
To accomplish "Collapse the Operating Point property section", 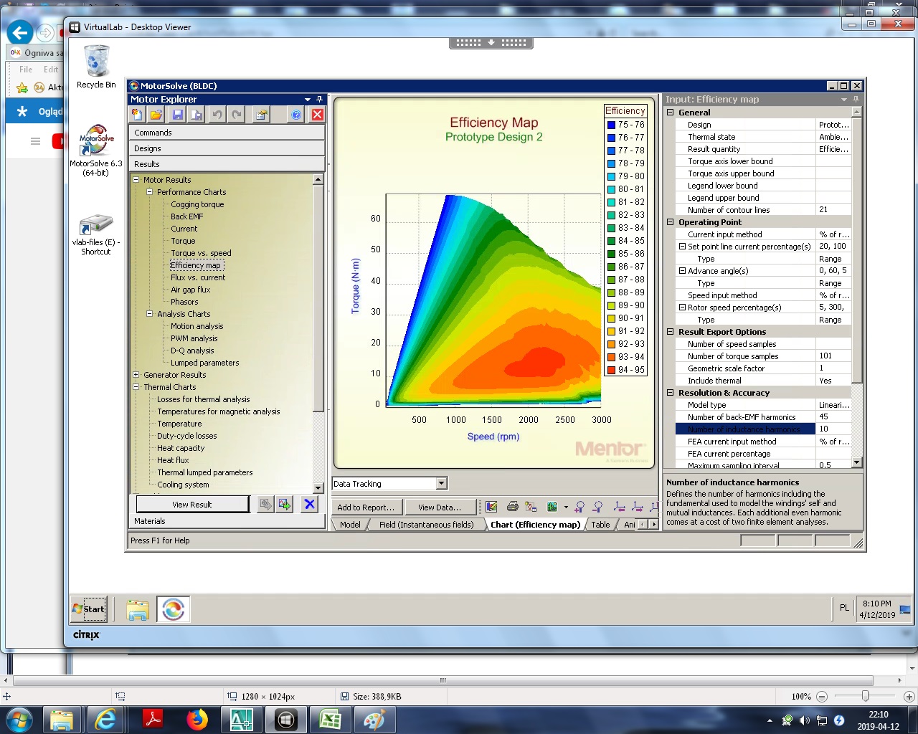I will [671, 222].
